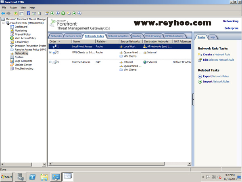Click Export Network Rules link
This screenshot has width=242, height=182.
point(216,76)
